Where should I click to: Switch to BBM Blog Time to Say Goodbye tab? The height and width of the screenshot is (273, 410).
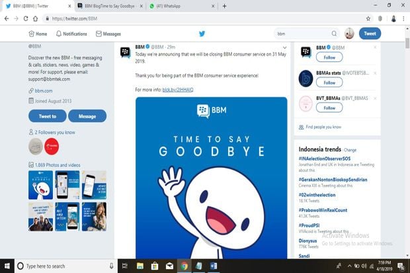(x=109, y=6)
